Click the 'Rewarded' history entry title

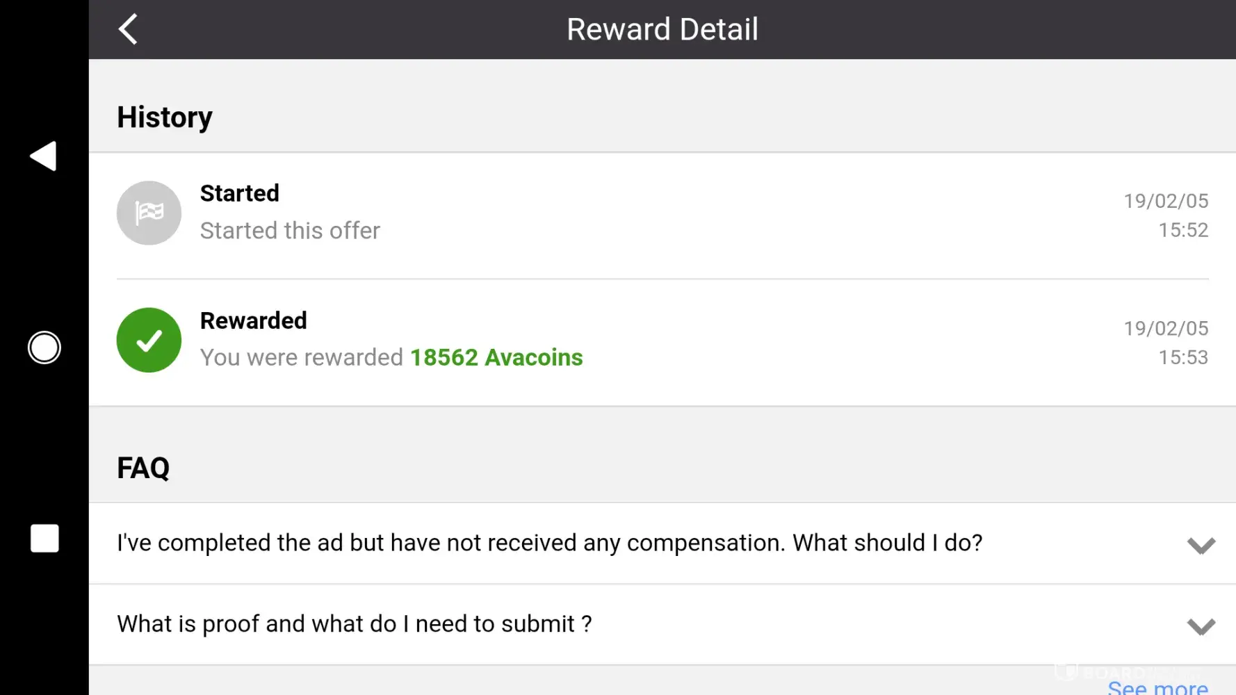pos(254,320)
